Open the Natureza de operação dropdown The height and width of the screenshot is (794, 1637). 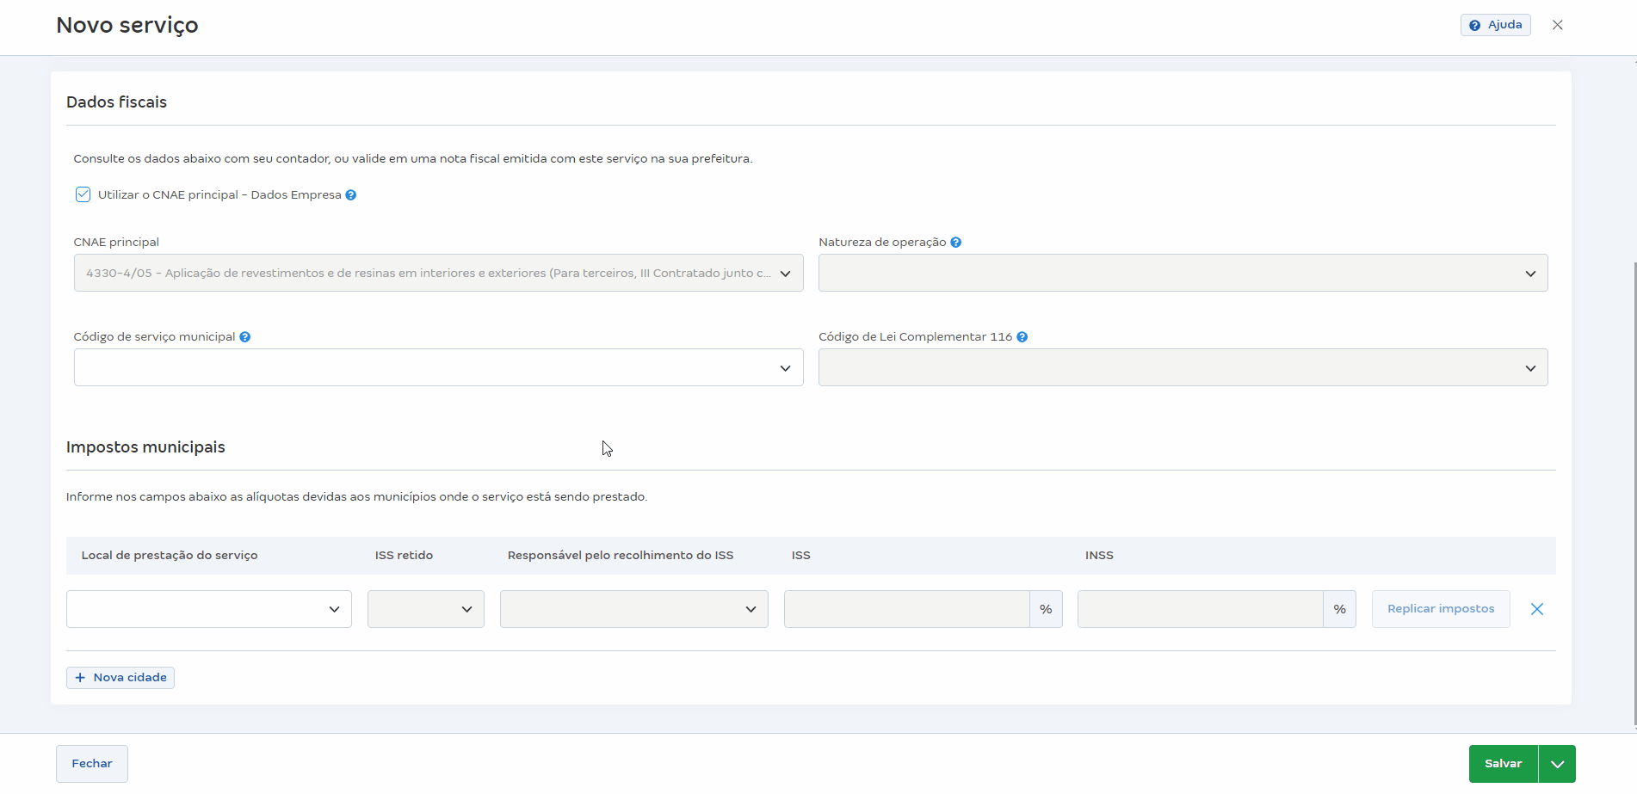point(1183,273)
